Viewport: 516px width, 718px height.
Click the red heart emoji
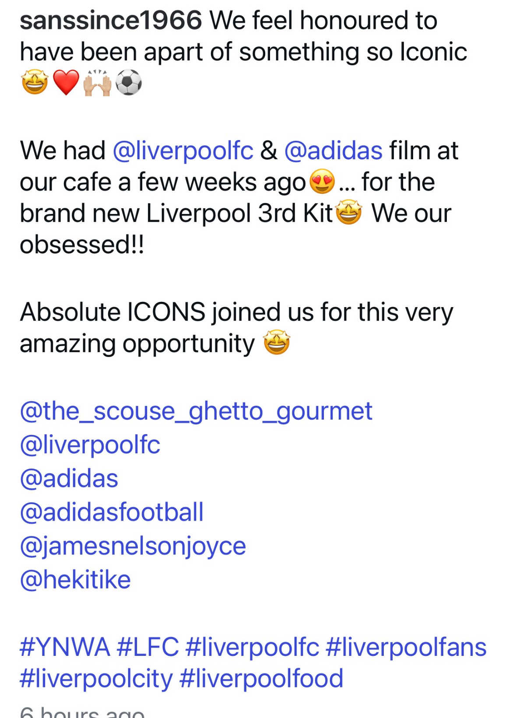[66, 83]
